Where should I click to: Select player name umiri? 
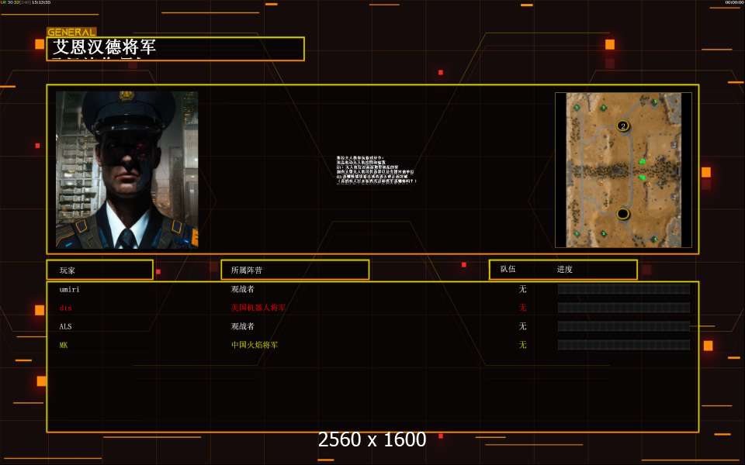[x=69, y=289]
